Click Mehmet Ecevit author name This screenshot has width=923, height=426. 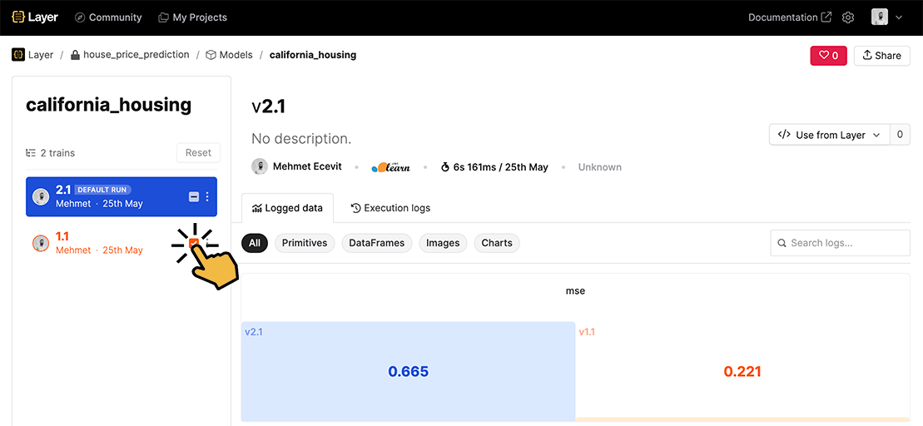[307, 166]
